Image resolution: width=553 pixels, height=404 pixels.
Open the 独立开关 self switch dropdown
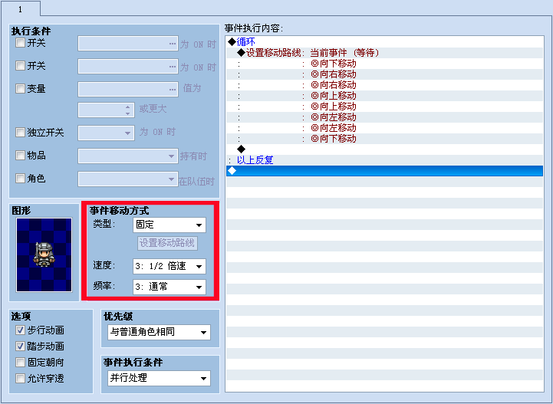[106, 133]
